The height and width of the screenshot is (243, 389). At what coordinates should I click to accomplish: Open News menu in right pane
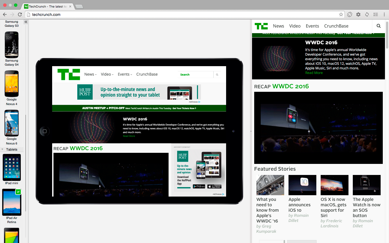(x=279, y=26)
